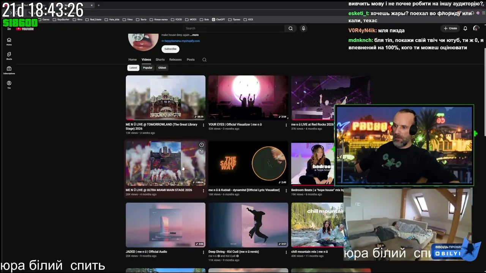Open YOUR EYES Official Visualizer title

coord(235,124)
